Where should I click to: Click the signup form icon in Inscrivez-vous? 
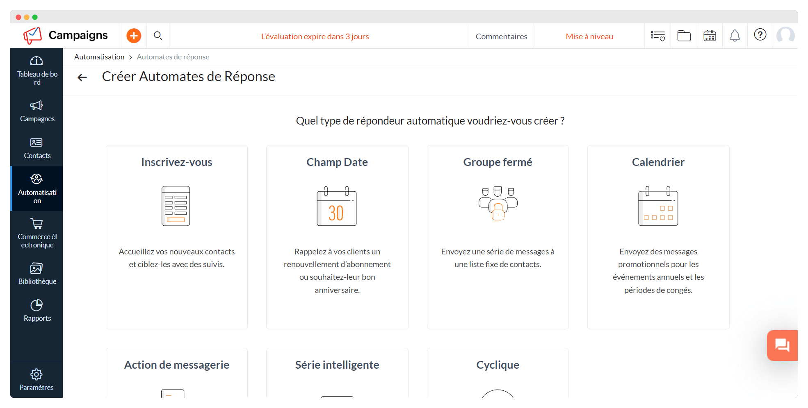click(176, 206)
